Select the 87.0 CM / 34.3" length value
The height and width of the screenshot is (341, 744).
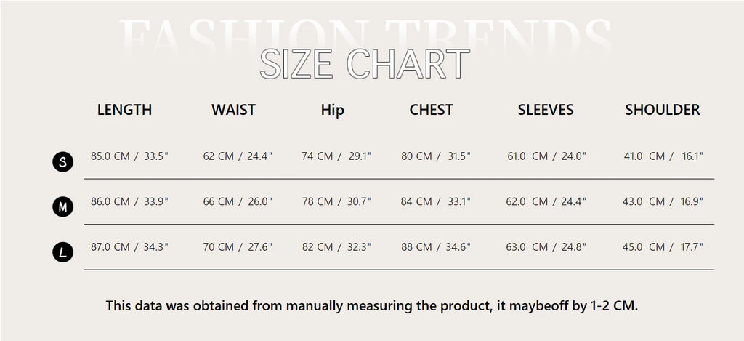pos(129,246)
